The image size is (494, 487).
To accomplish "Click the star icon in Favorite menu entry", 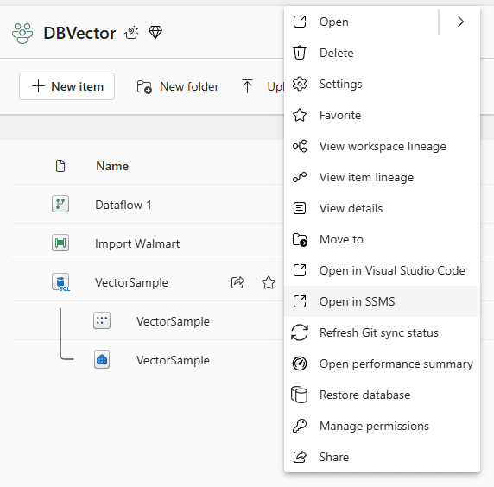I will [x=300, y=115].
